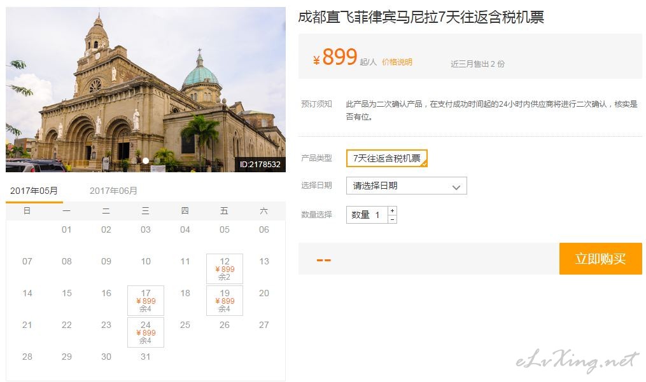Click calendar date 31
The image size is (646, 382).
[146, 357]
